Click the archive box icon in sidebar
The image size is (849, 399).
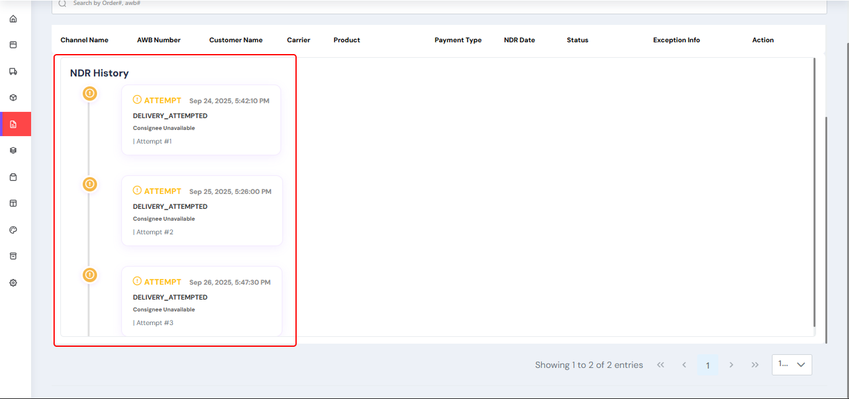click(x=13, y=256)
